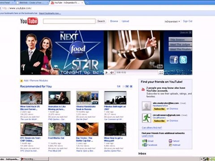Click the Search button

[x=101, y=21]
